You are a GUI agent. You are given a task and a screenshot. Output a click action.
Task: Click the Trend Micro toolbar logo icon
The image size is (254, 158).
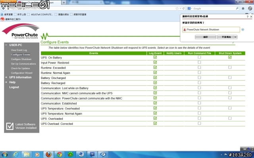2,19
